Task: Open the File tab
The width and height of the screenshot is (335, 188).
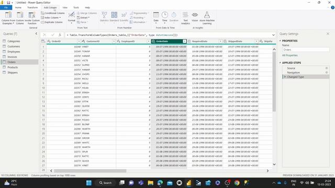Action: [x=6, y=7]
